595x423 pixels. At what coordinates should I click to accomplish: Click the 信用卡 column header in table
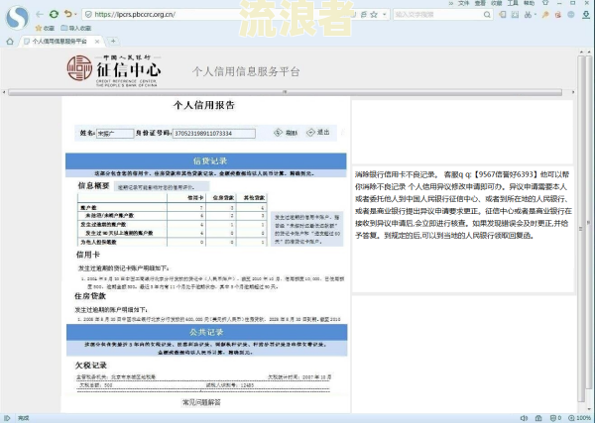pyautogui.click(x=195, y=198)
